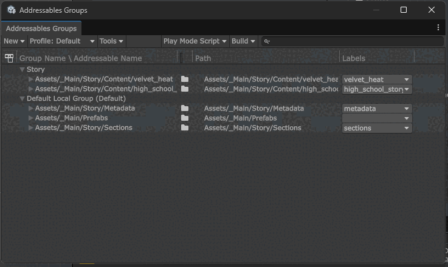Click the high_schoo path cell text
Image resolution: width=448 pixels, height=267 pixels.
click(271, 89)
